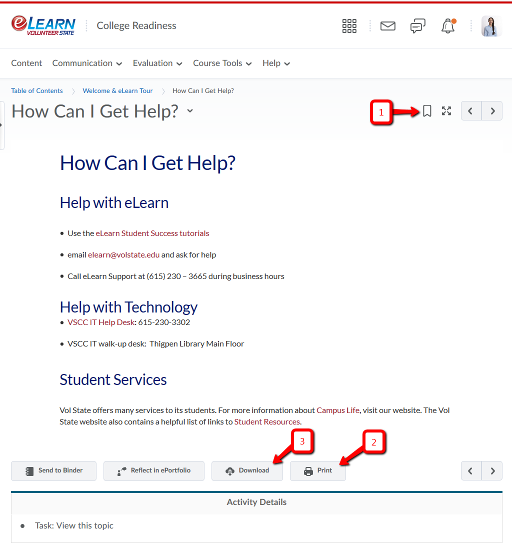Click the Send to Binder button
512x554 pixels.
pyautogui.click(x=53, y=470)
